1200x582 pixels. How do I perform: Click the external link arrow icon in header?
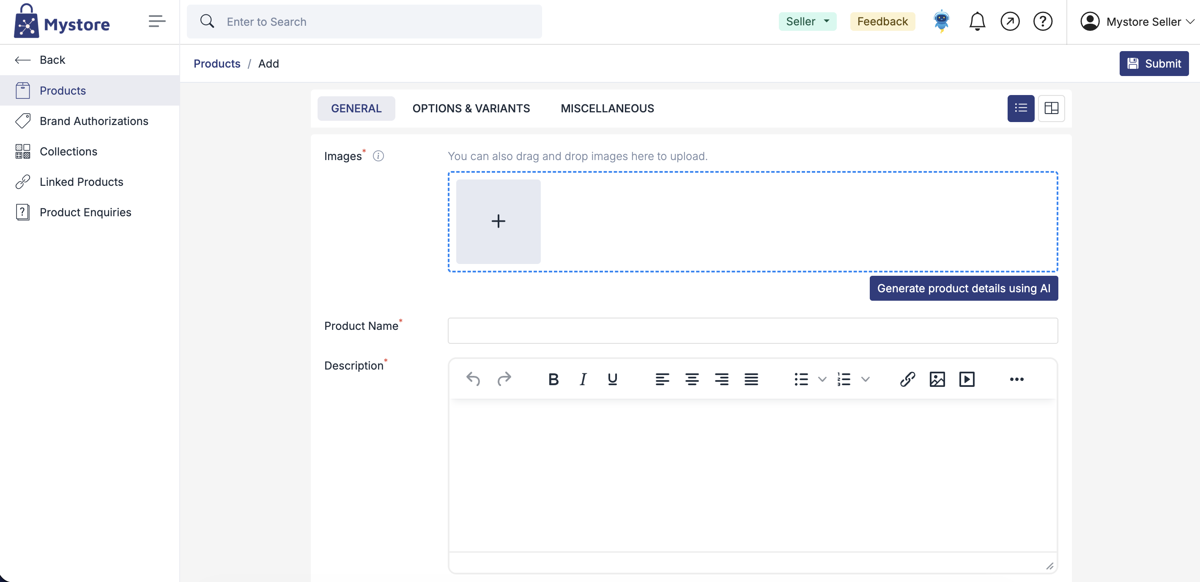[x=1009, y=22]
